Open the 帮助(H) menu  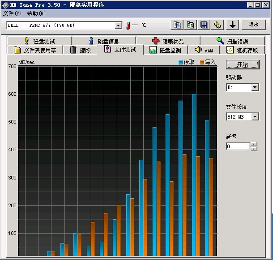click(x=36, y=13)
